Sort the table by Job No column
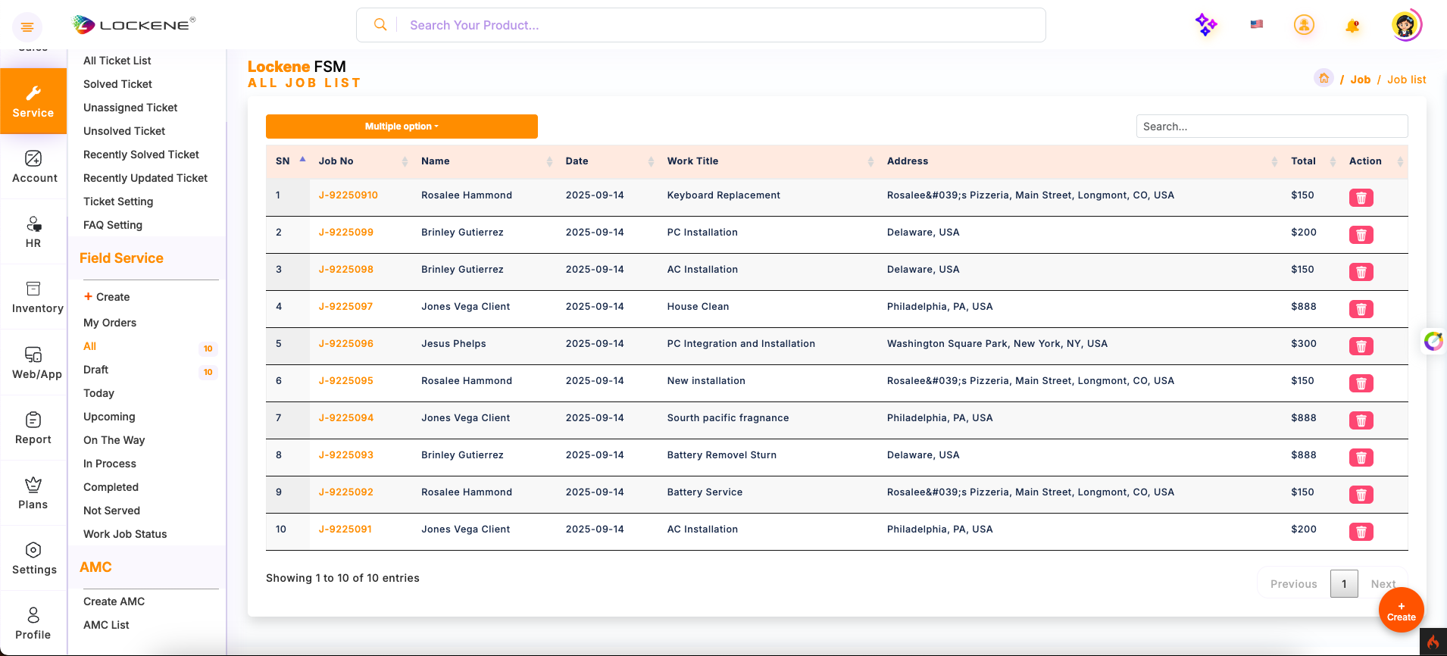This screenshot has width=1447, height=656. [362, 161]
